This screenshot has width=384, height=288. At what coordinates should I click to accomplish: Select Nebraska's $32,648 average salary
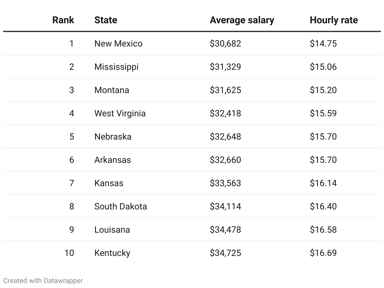(225, 136)
